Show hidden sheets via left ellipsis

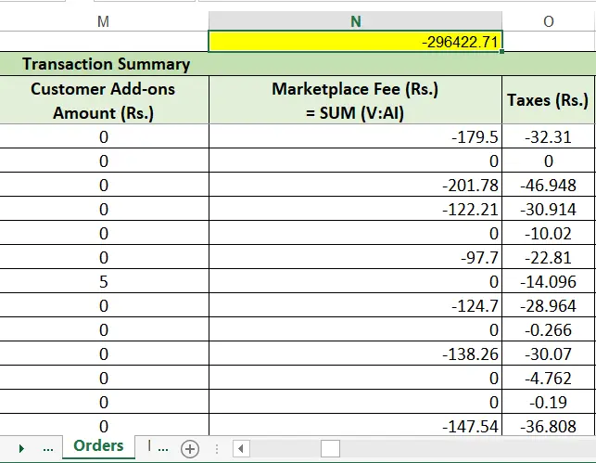pos(48,448)
